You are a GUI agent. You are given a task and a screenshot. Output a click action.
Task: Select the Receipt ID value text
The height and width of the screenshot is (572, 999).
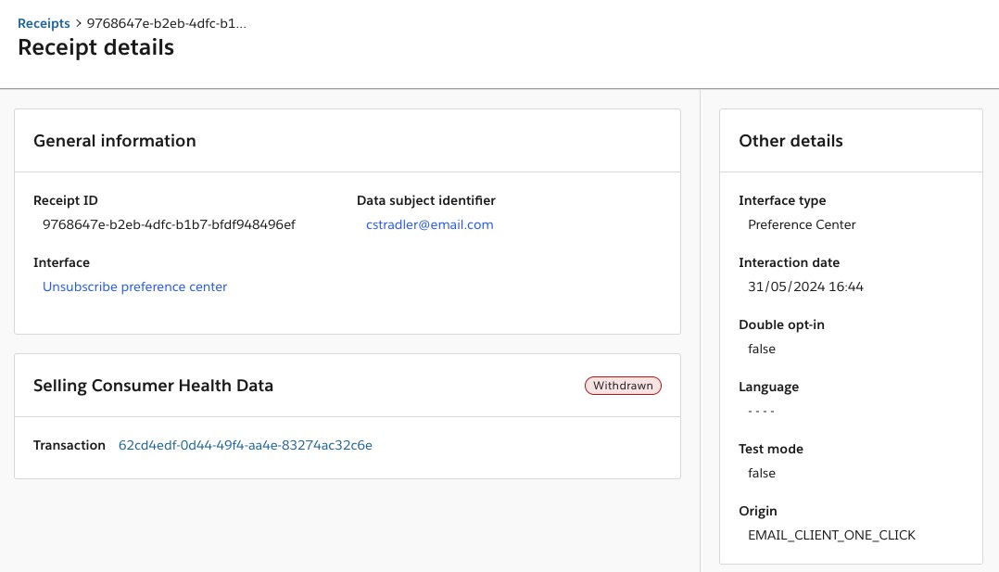[x=169, y=224]
